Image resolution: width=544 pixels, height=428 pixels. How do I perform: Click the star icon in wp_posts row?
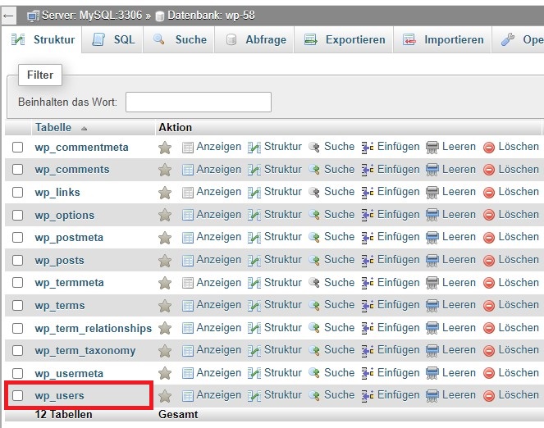pos(165,260)
